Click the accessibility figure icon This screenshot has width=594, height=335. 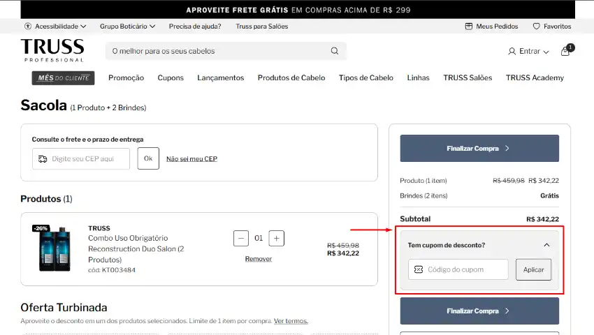click(x=28, y=26)
